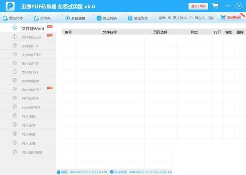Select the 原文件夹 output radio button

pyautogui.click(x=169, y=18)
